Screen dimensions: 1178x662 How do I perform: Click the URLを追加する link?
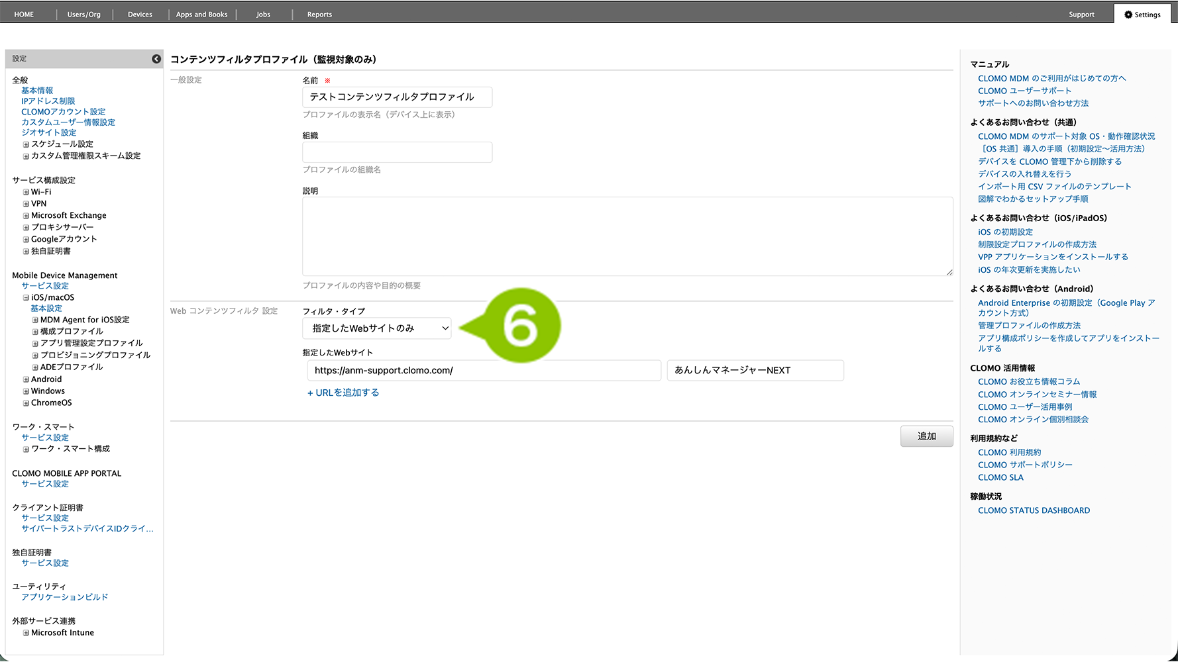[x=343, y=393]
